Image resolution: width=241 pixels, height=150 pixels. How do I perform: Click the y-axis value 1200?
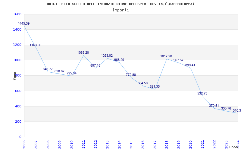17,45
